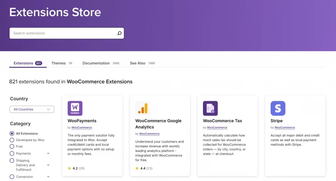Image resolution: width=336 pixels, height=181 pixels.
Task: Click the WooCommerce Tax description text
Action: (224, 145)
